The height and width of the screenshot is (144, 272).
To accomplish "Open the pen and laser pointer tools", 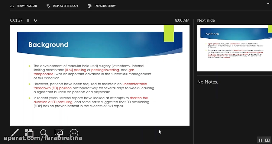I will [15, 133].
